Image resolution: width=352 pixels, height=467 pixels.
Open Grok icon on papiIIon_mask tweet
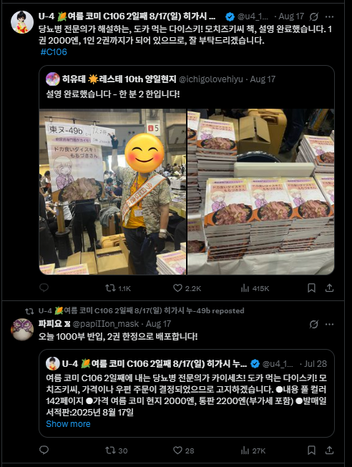pos(314,324)
